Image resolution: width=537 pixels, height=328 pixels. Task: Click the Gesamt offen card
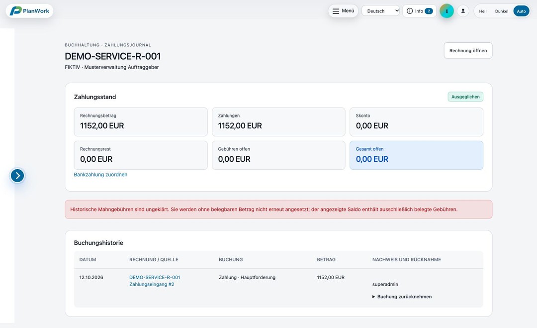416,155
